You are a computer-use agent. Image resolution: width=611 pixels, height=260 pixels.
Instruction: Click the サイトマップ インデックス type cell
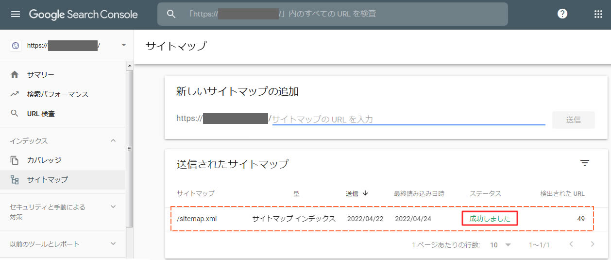pos(294,219)
